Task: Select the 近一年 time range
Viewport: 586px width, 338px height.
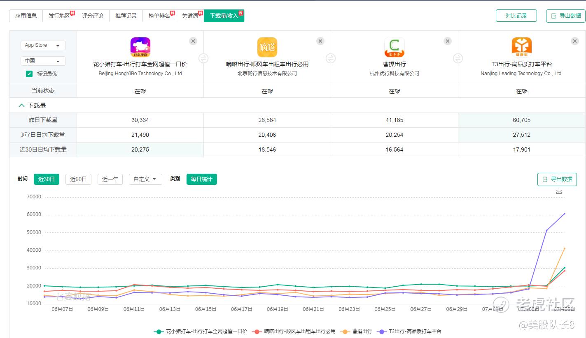Action: [x=110, y=179]
